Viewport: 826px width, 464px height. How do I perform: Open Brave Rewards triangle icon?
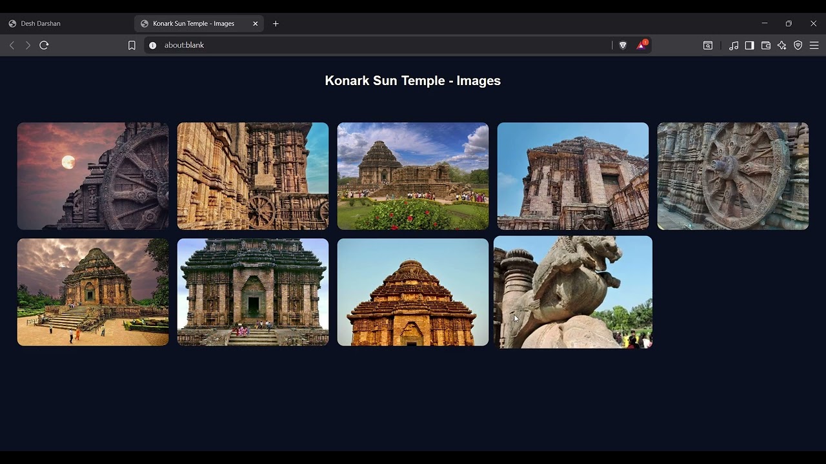641,45
